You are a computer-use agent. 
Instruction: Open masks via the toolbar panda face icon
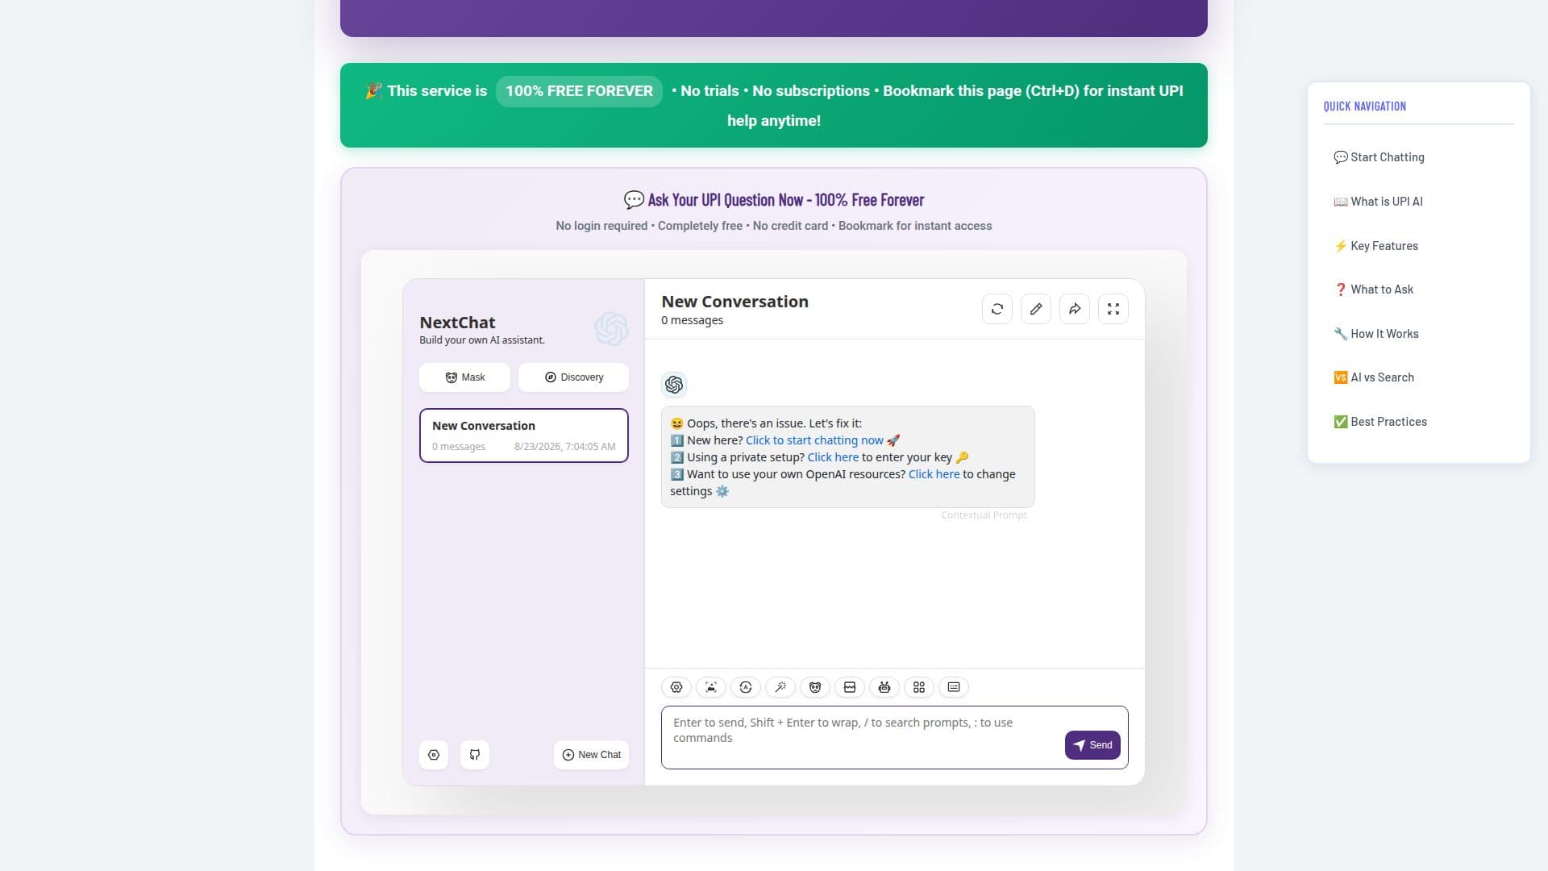click(815, 687)
